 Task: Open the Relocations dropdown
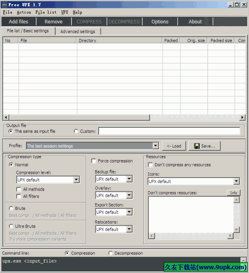tap(129, 229)
